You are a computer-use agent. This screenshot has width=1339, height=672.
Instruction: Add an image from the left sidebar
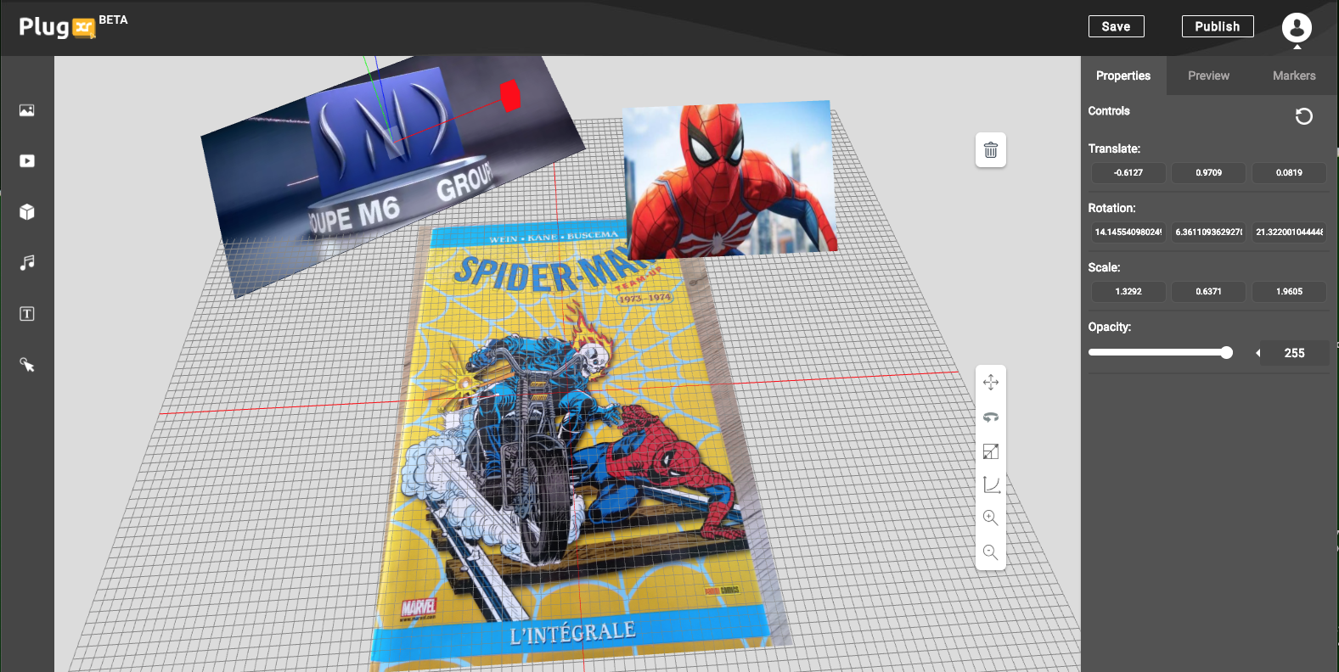27,110
